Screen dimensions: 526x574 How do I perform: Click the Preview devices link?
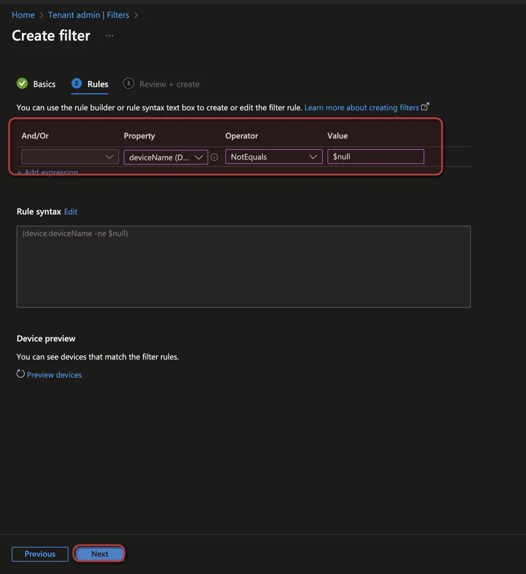[54, 375]
